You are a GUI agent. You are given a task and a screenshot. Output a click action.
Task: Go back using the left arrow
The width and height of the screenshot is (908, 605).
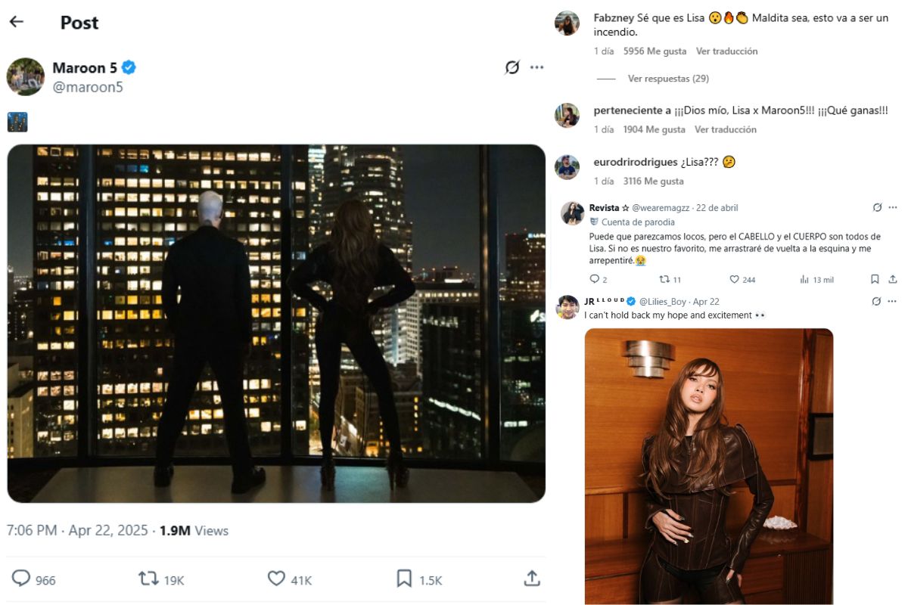(17, 22)
